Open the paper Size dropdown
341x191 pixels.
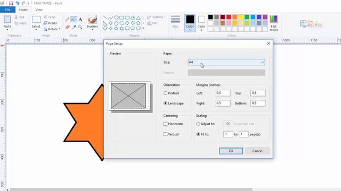point(226,62)
